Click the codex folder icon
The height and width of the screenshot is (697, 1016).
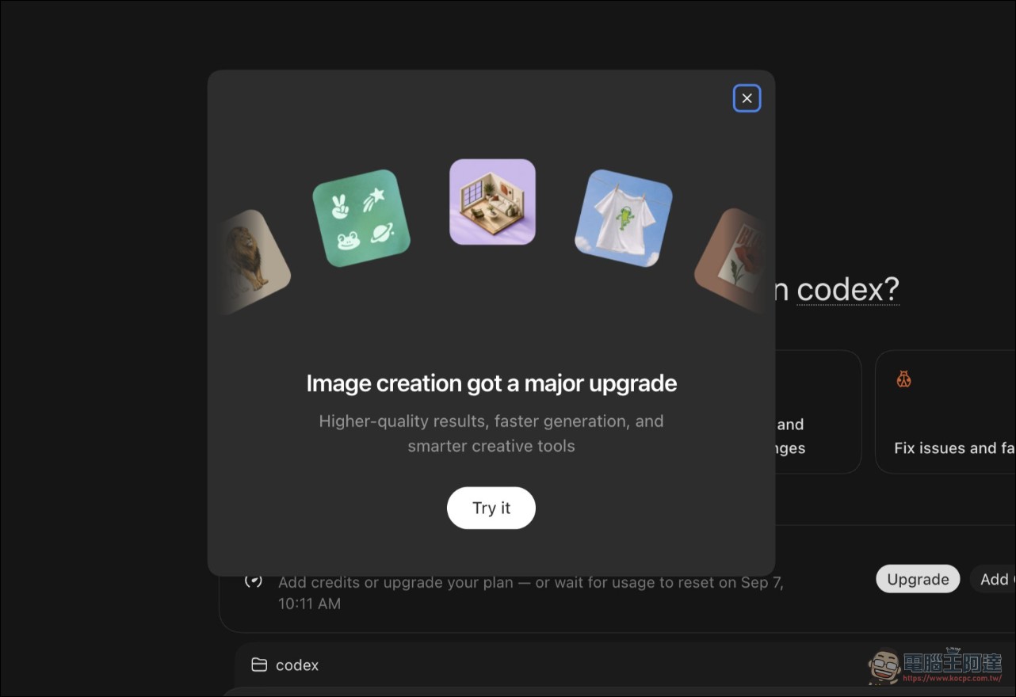coord(259,665)
